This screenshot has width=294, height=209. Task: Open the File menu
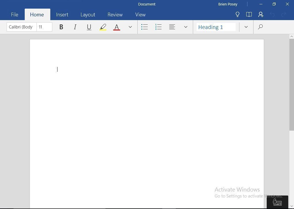pyautogui.click(x=14, y=14)
